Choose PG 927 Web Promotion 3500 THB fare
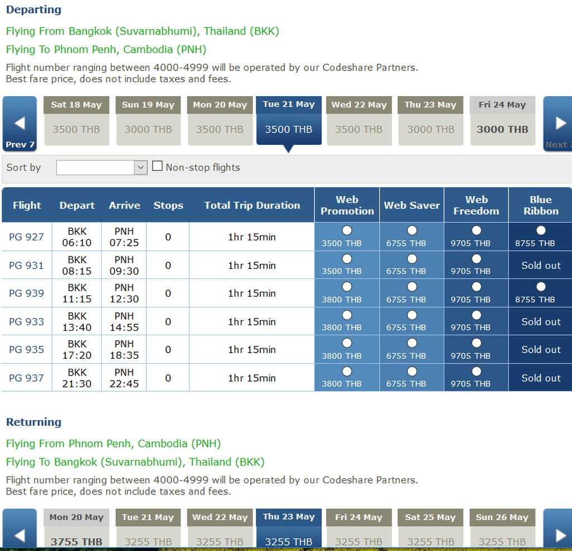 pos(347,230)
